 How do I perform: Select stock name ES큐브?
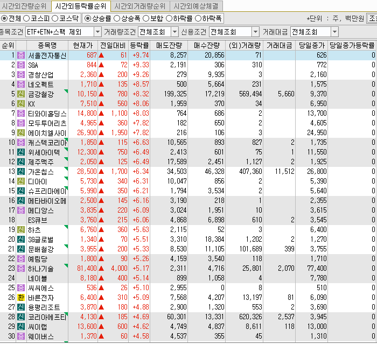click(38, 220)
